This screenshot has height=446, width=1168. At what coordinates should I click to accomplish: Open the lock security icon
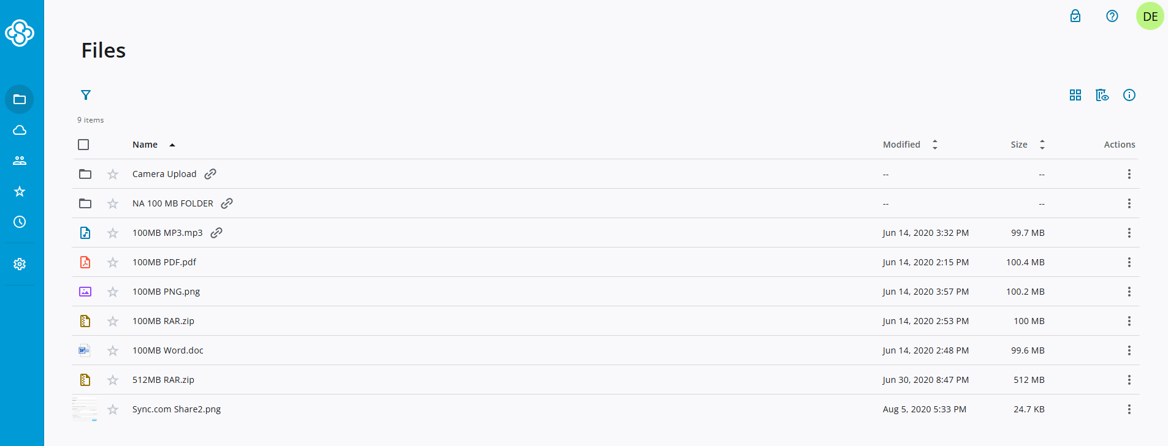[x=1075, y=16]
